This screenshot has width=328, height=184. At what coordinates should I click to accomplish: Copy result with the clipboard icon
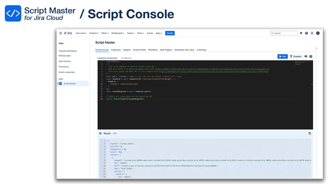click(x=310, y=133)
